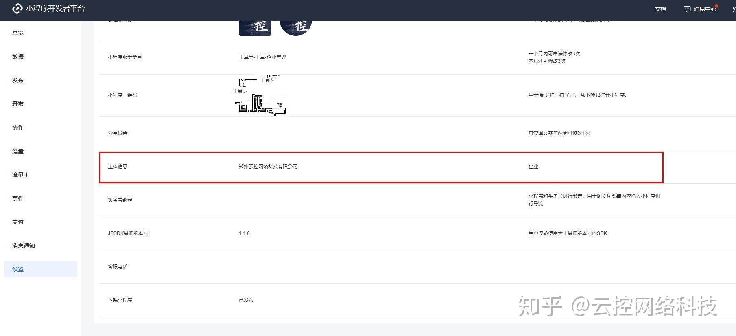This screenshot has height=336, width=736.
Task: Select 总览 in the sidebar
Action: (x=18, y=33)
